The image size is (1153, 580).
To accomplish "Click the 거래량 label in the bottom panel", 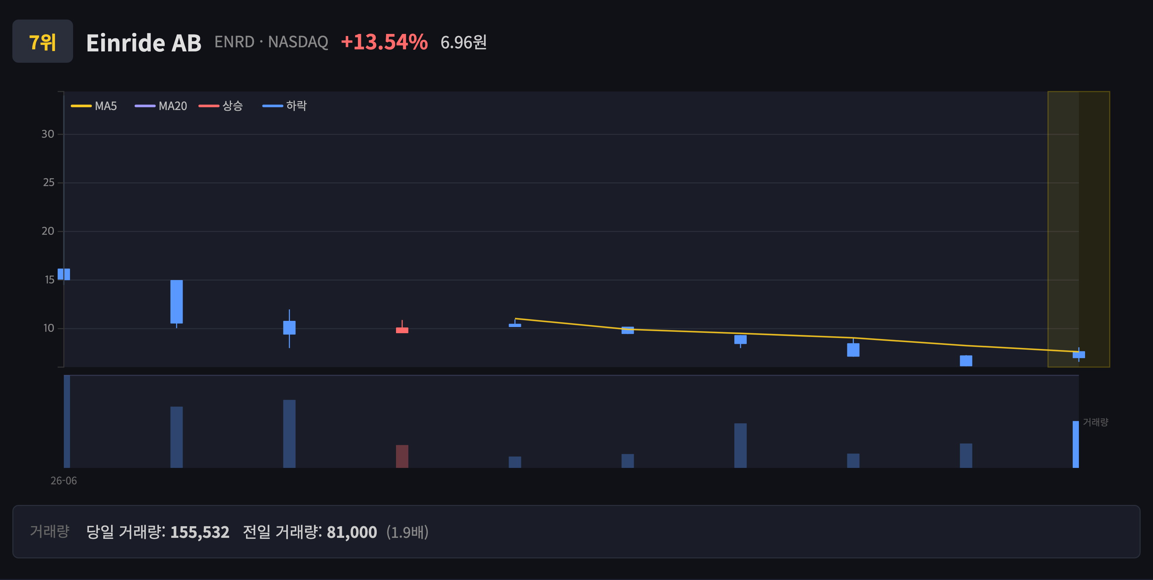I will tap(50, 531).
